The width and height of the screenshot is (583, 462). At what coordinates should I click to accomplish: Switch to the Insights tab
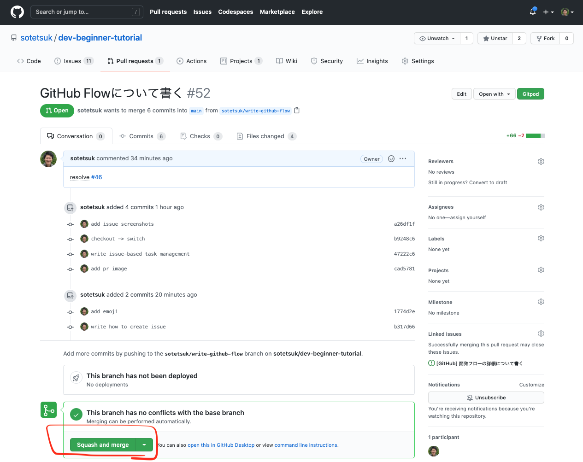click(372, 61)
